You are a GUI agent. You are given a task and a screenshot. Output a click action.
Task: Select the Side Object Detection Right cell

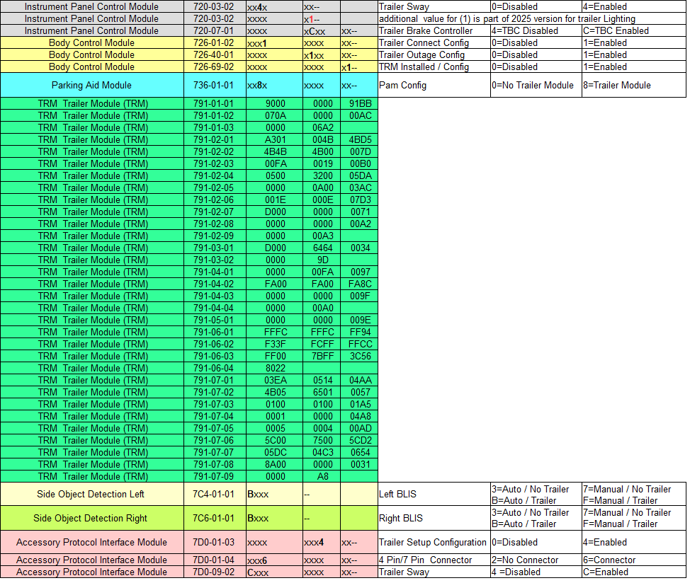point(92,519)
